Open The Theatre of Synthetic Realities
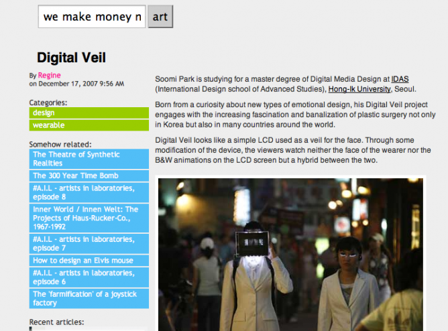Screen dimensions: 448x331 point(89,159)
